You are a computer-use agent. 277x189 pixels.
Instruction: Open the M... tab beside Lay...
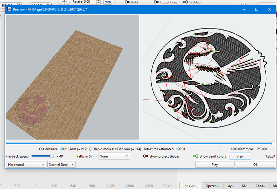pos(244,186)
